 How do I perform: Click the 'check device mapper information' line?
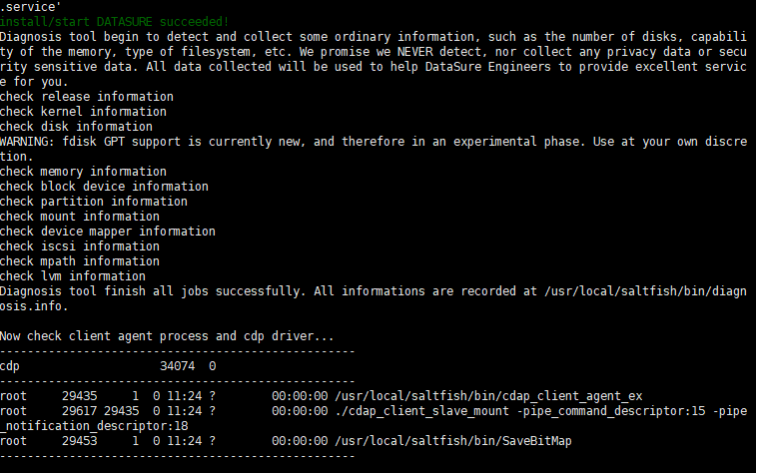[x=108, y=232]
